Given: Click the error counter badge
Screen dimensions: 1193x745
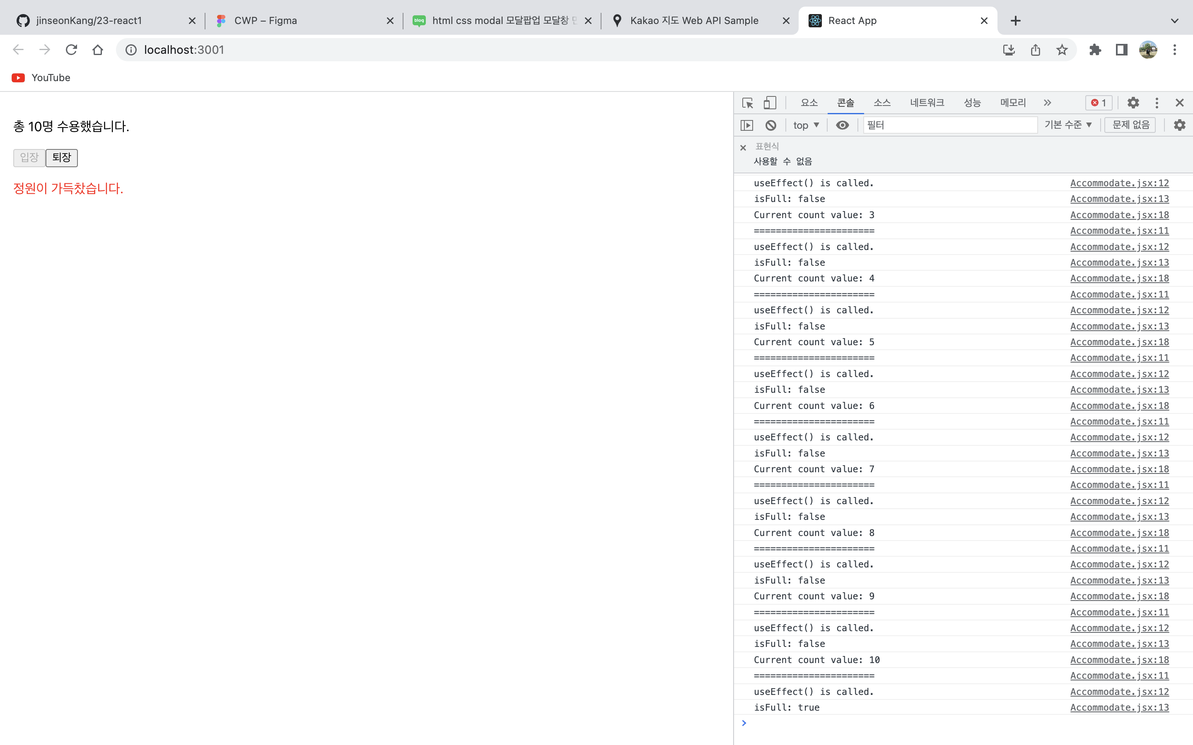Looking at the screenshot, I should click(x=1099, y=103).
